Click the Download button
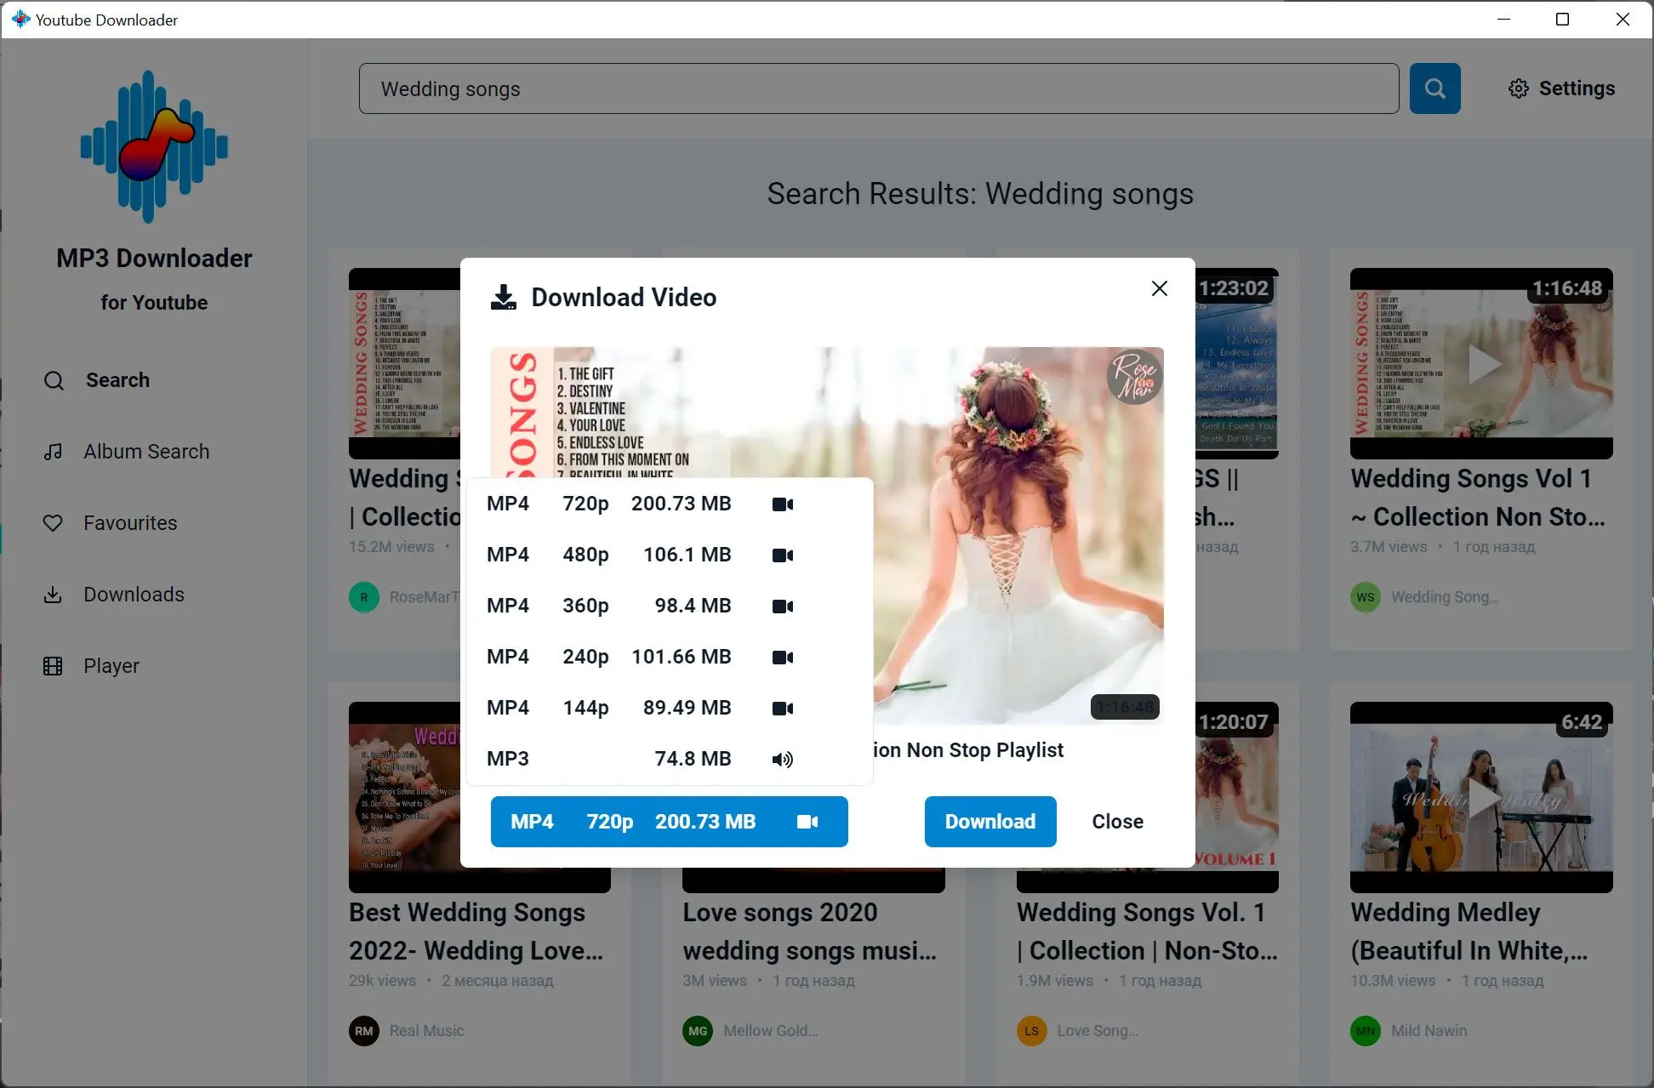The width and height of the screenshot is (1654, 1088). pos(991,821)
